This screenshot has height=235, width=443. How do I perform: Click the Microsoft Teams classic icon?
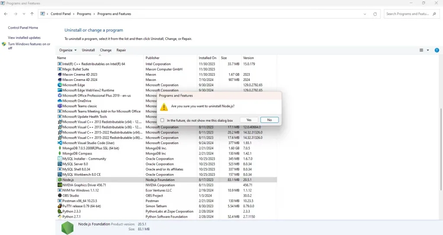pos(60,106)
